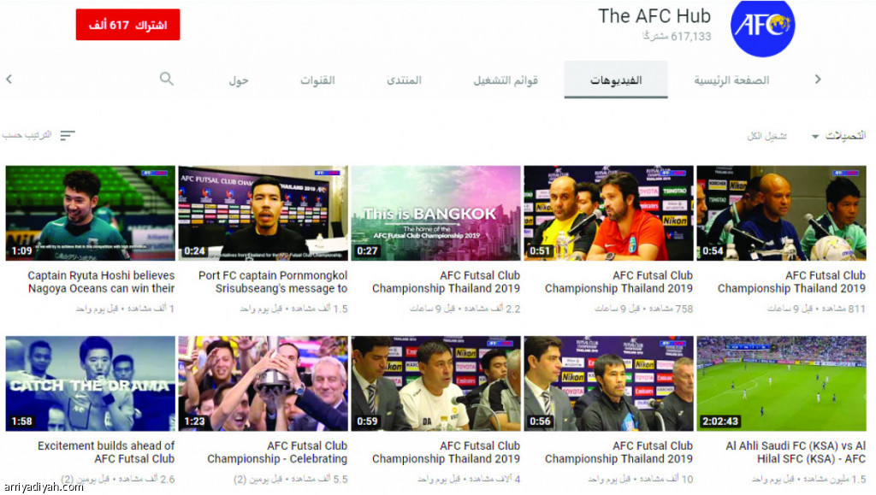Expand the uploads dropdown arrow
The width and height of the screenshot is (876, 495).
click(x=815, y=136)
